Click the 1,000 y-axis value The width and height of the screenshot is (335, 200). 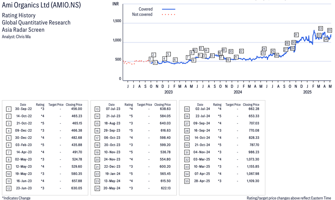tap(117, 40)
